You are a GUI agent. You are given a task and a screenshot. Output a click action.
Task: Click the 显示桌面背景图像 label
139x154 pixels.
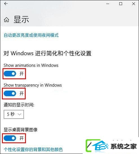click(x=21, y=130)
